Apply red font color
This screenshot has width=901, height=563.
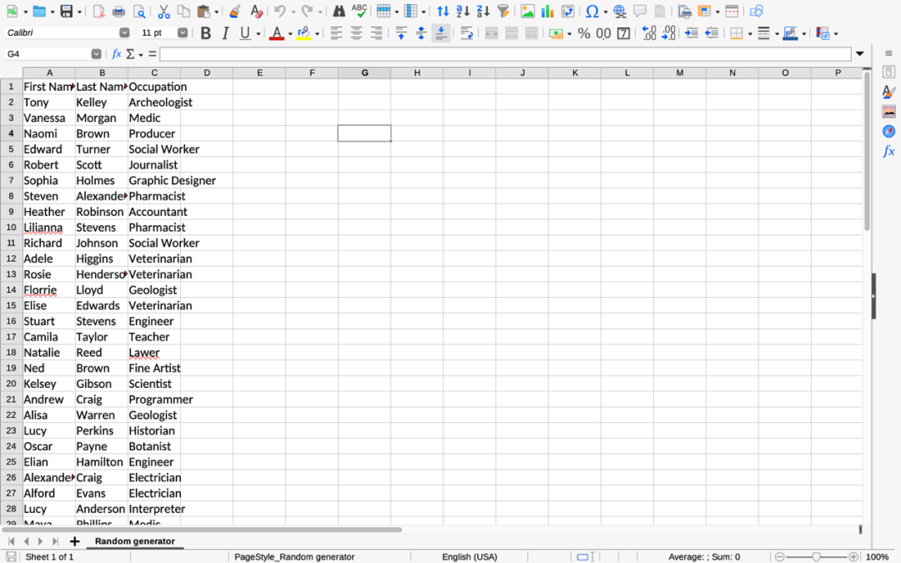pos(276,33)
